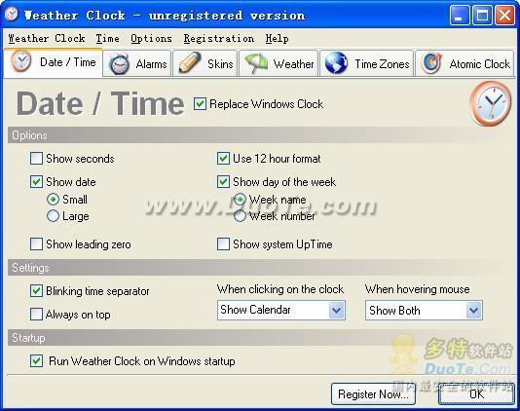Toggle Blinking time separator
The width and height of the screenshot is (520, 411).
[x=36, y=291]
